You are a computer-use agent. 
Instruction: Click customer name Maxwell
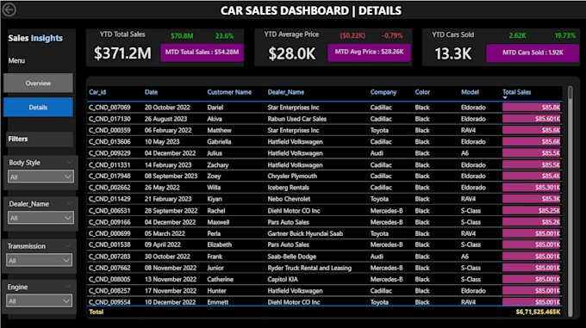[218, 222]
